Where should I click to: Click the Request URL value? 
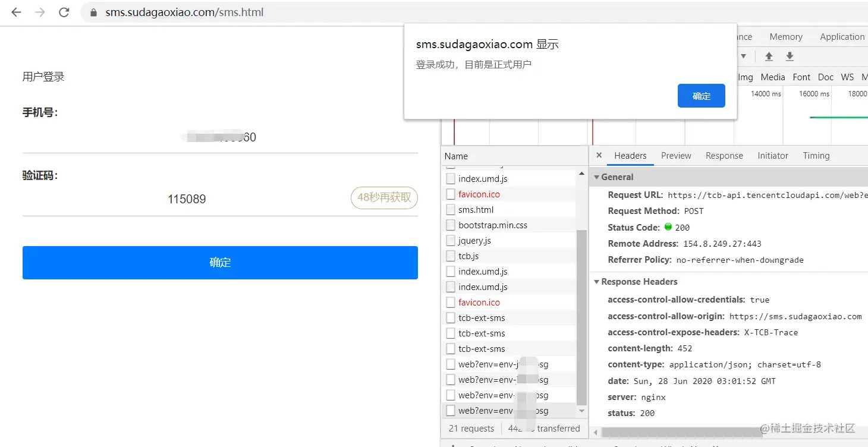[x=768, y=195]
